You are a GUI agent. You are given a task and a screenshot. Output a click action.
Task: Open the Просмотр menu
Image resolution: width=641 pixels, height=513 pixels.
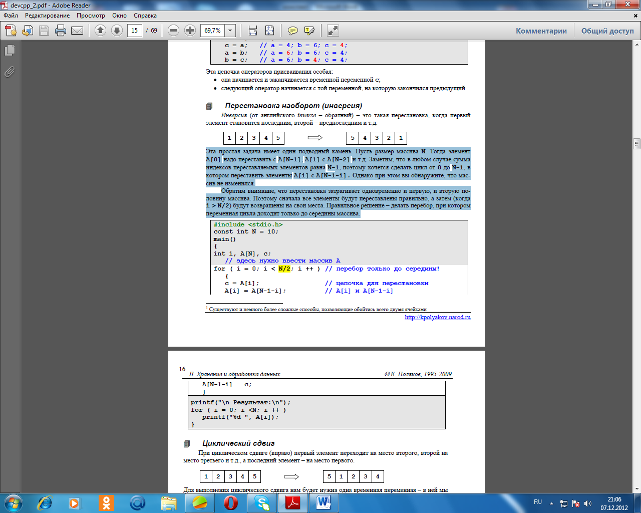point(91,16)
